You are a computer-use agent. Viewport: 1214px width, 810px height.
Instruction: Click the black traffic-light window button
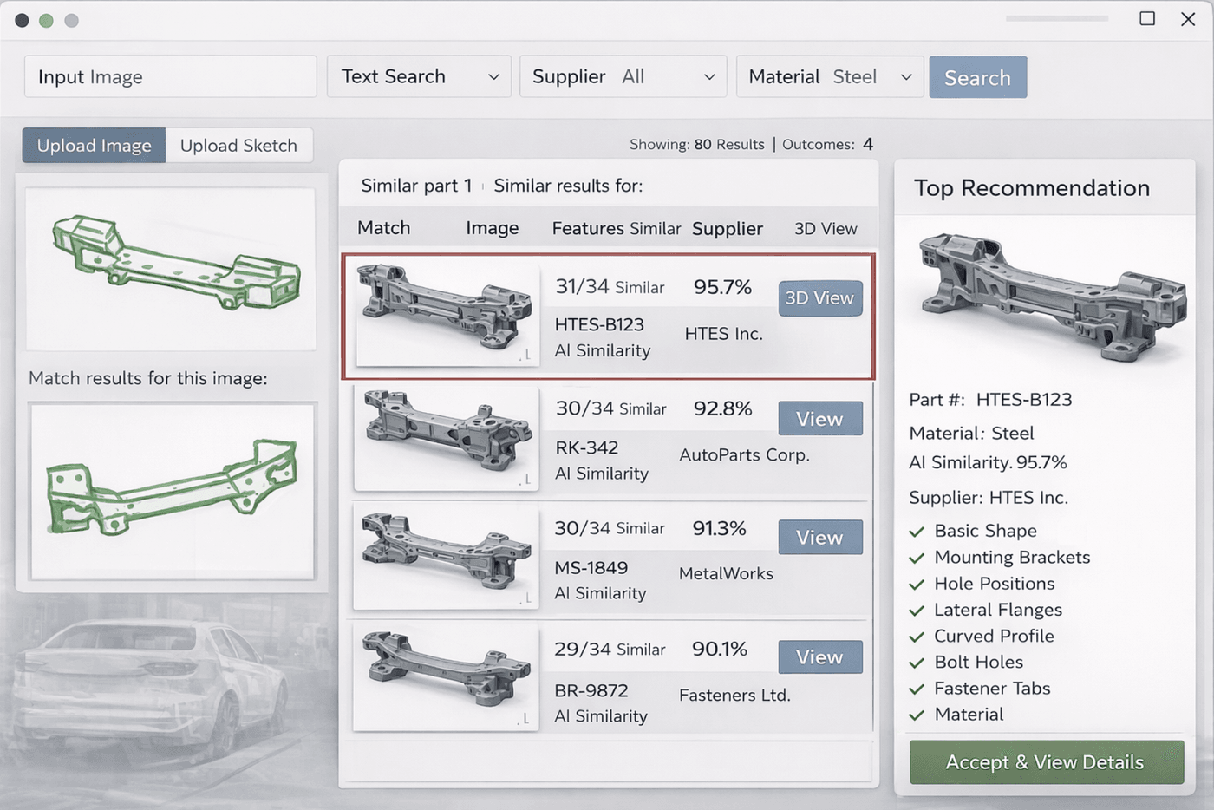coord(22,20)
